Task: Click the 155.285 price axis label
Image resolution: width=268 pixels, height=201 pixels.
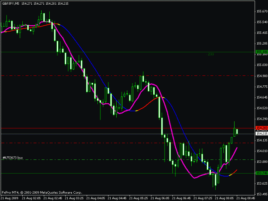Action: [262, 44]
